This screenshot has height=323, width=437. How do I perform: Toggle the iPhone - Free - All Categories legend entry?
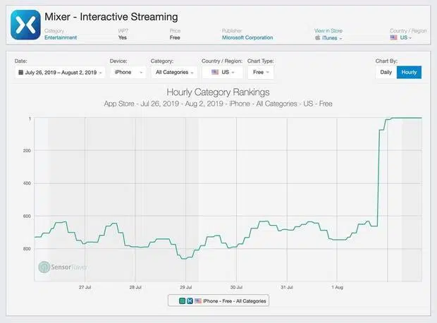pos(218,300)
